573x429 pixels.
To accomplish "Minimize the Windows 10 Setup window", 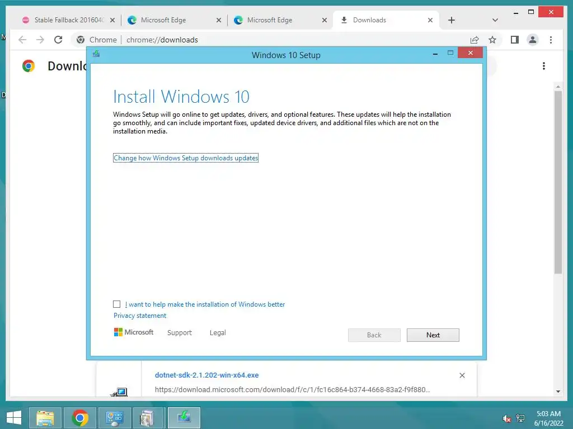I will [x=435, y=54].
